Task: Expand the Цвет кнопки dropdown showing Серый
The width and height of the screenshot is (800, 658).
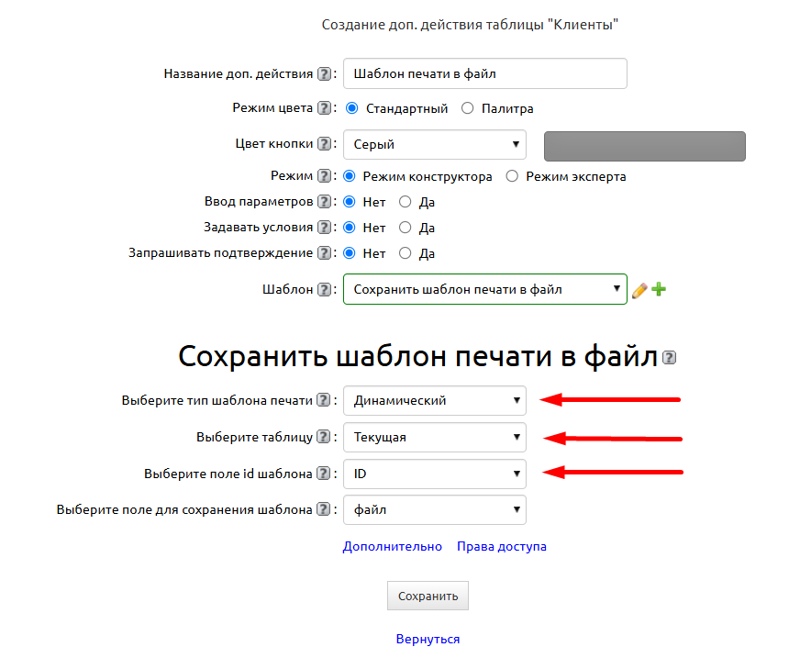Action: [x=434, y=144]
